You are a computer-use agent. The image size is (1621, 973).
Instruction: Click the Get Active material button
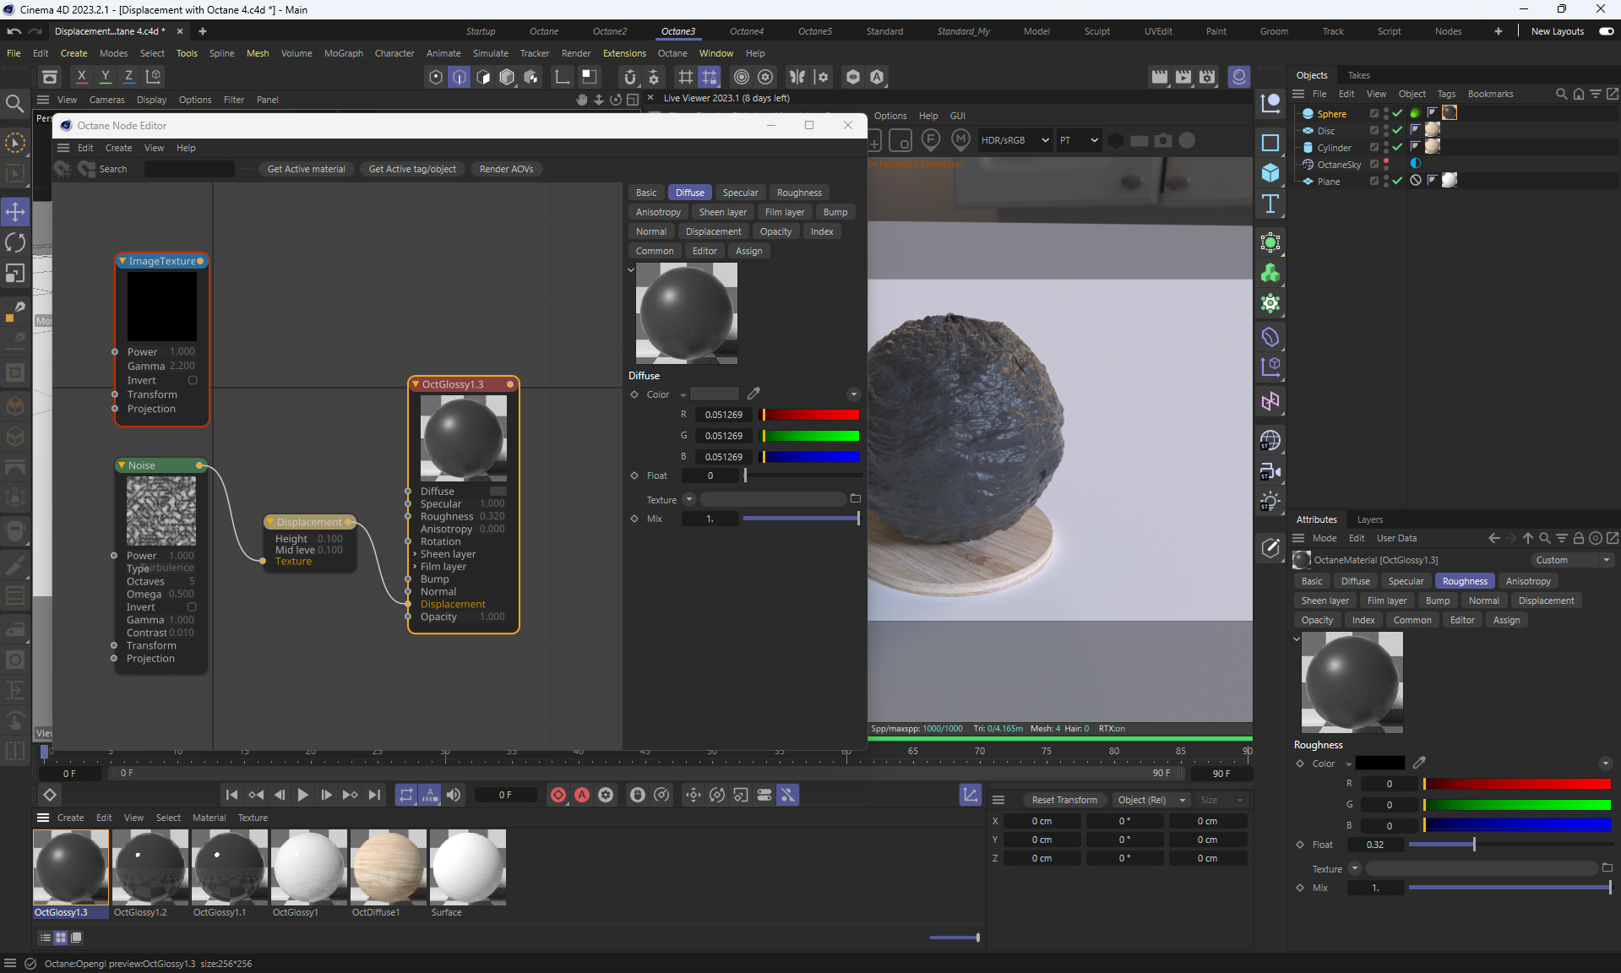click(x=306, y=169)
